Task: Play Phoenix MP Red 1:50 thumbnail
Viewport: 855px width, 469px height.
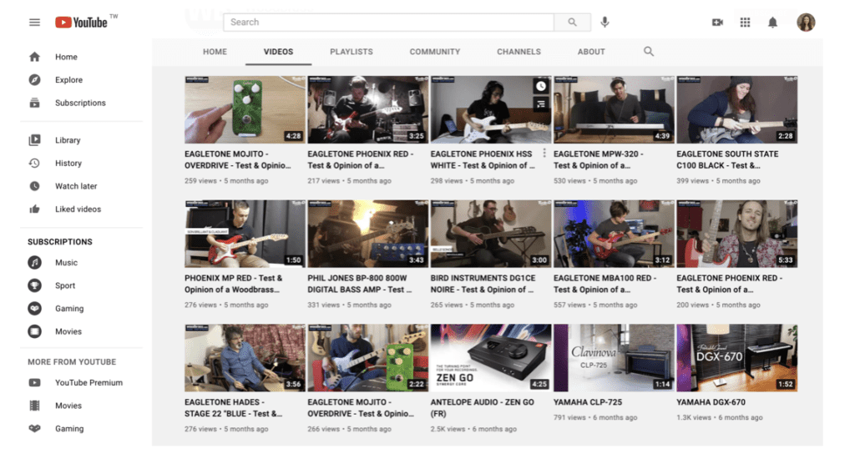Action: tap(245, 234)
